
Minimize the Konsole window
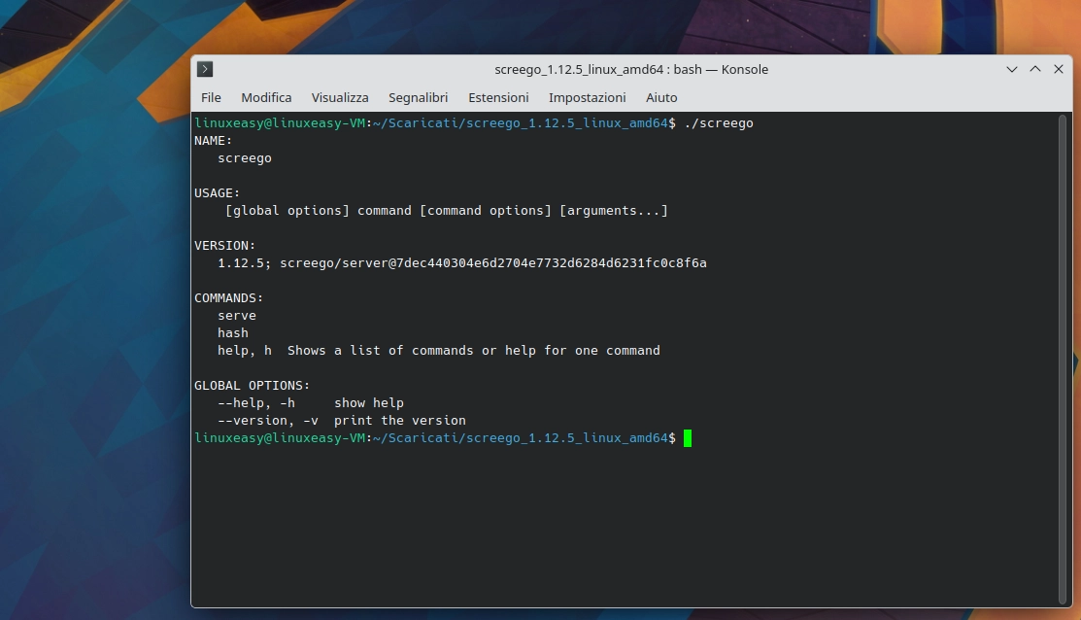click(x=1011, y=69)
